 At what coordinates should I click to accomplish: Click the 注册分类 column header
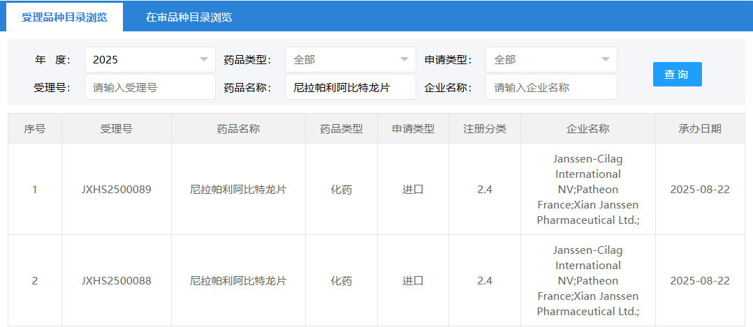click(x=485, y=128)
